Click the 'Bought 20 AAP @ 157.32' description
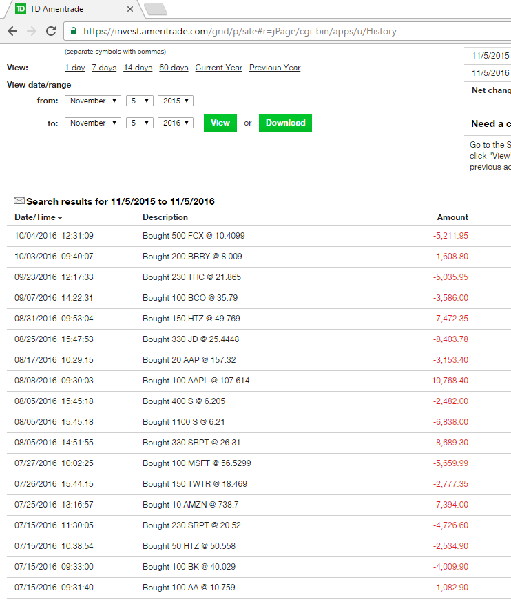 click(189, 360)
